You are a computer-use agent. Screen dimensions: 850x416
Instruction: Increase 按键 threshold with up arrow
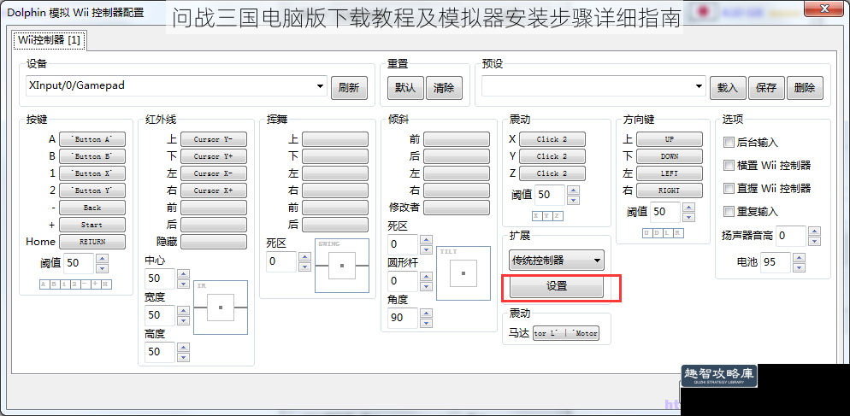(x=103, y=258)
